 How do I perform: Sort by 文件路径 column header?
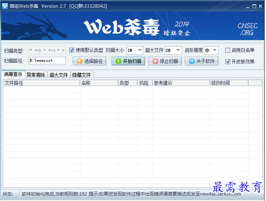42,83
